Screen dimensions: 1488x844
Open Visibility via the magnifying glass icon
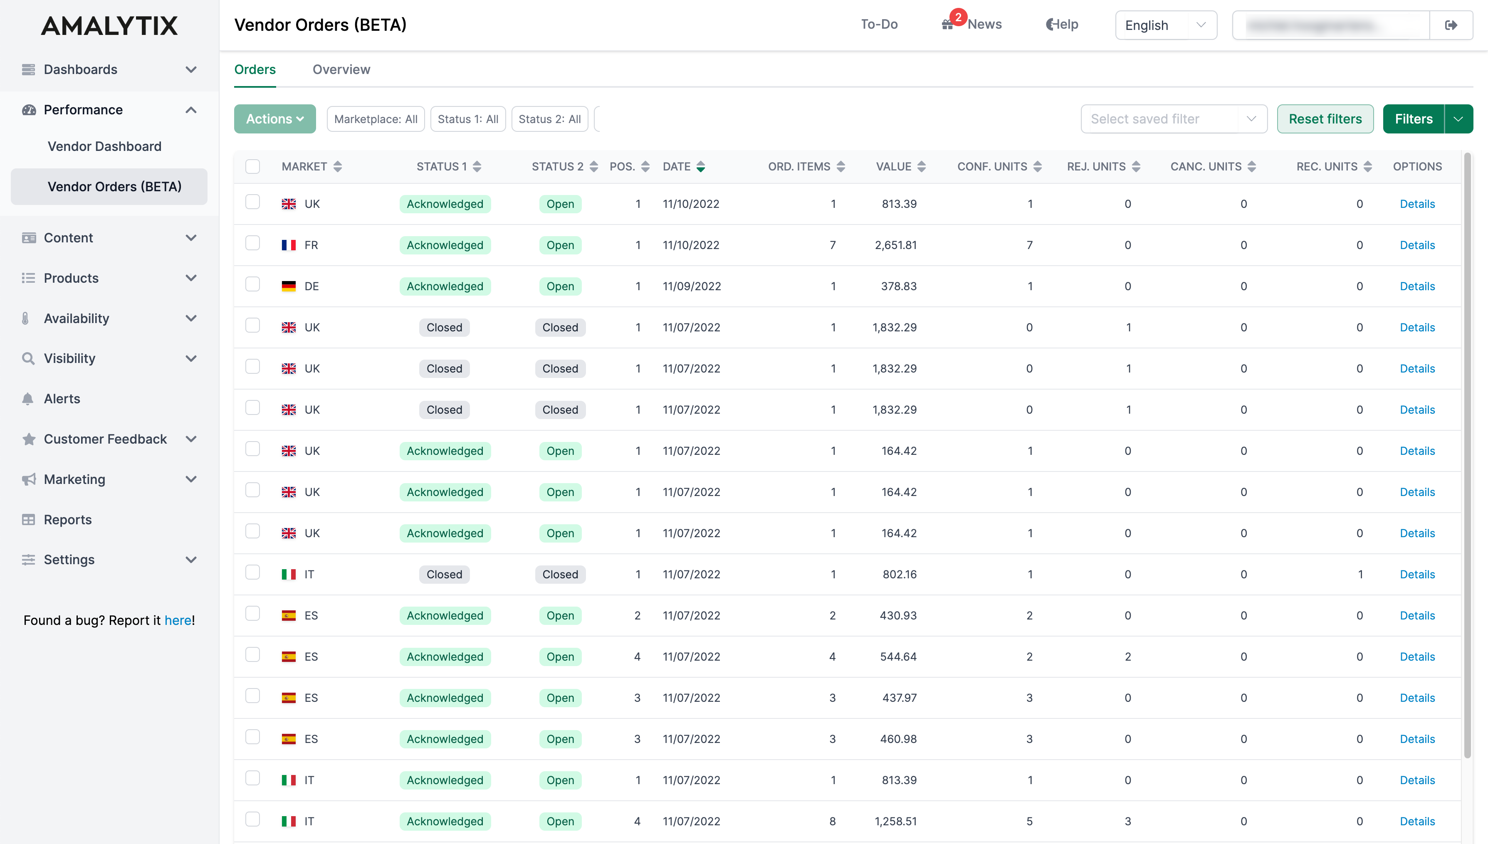(28, 358)
